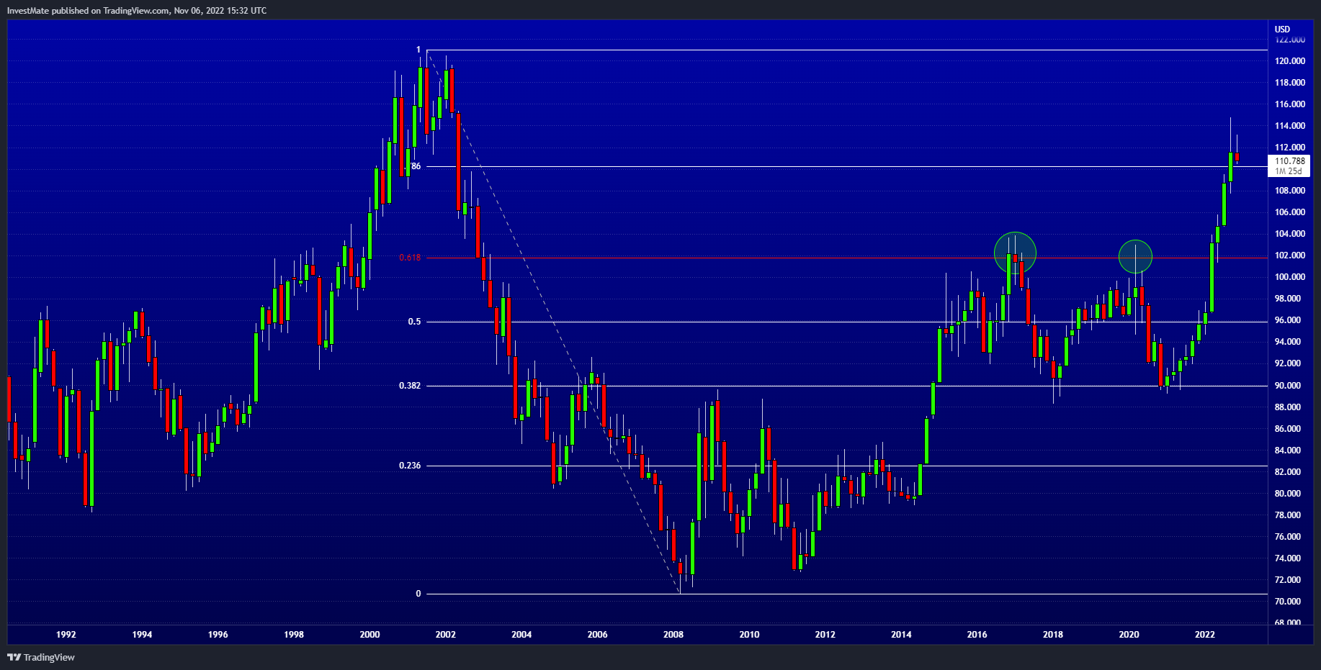Screen dimensions: 1321x670
Task: Click the 108.000 price axis label
Action: click(x=1289, y=191)
